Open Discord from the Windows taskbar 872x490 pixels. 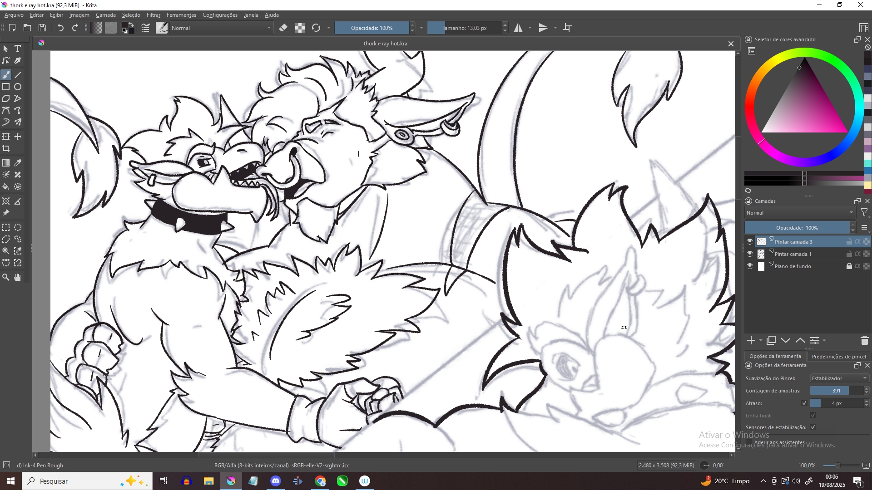point(276,481)
